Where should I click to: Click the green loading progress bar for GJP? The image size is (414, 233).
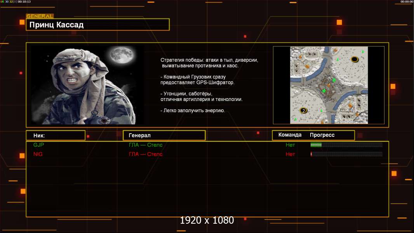(x=346, y=145)
